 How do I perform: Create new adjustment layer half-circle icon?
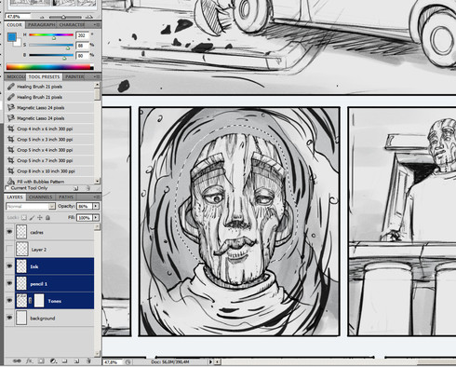pos(53,361)
